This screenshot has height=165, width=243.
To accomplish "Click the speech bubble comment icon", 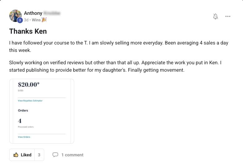I will click(55, 155).
